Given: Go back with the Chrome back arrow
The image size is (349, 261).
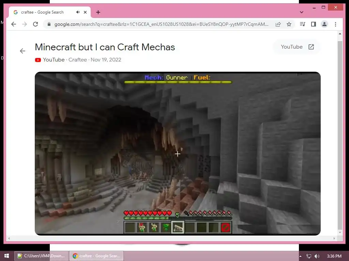Looking at the screenshot, I should 14,24.
